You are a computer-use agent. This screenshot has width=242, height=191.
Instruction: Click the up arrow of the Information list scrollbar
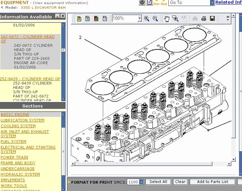pos(63,25)
